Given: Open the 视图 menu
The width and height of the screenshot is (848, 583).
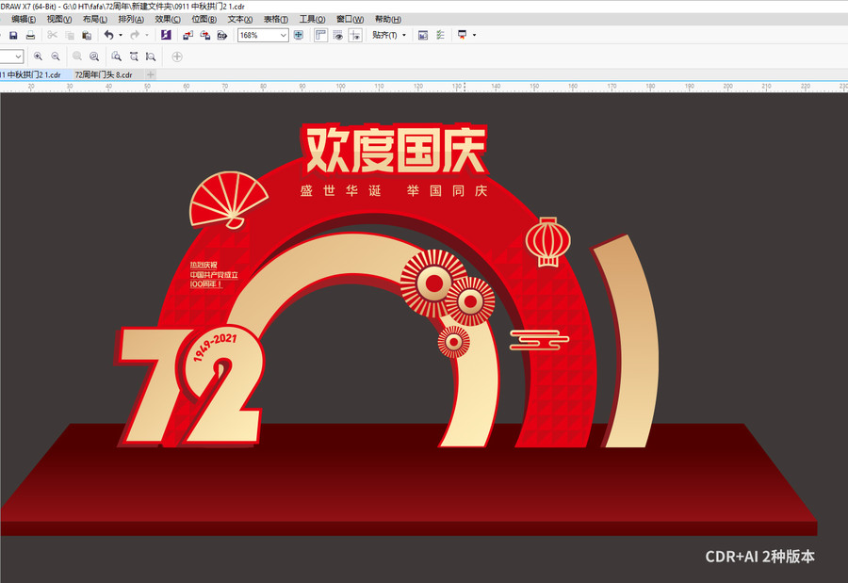Looking at the screenshot, I should tap(59, 20).
